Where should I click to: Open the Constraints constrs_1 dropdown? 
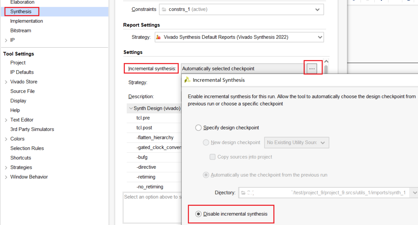coord(317,9)
